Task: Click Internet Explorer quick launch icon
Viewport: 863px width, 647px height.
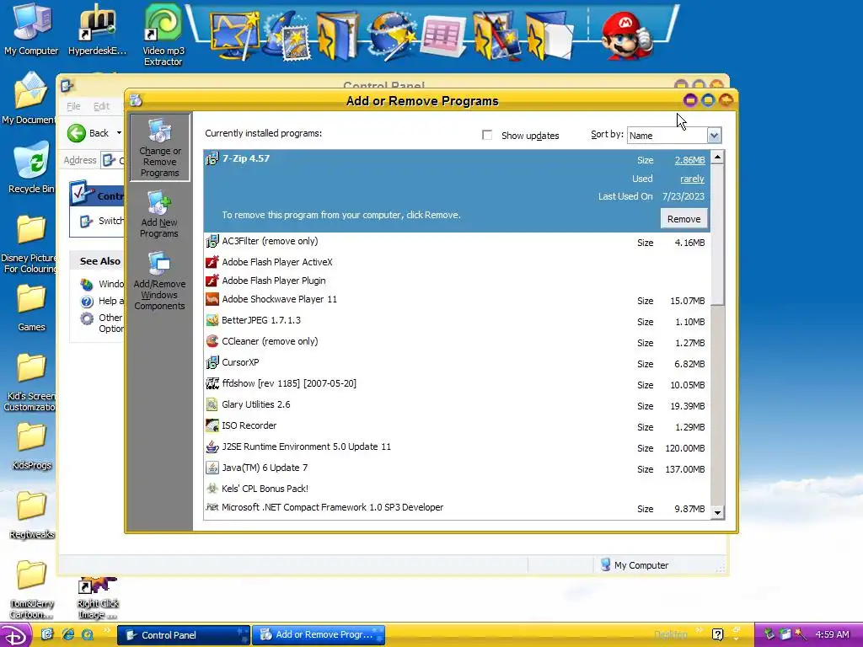Action: (x=67, y=634)
